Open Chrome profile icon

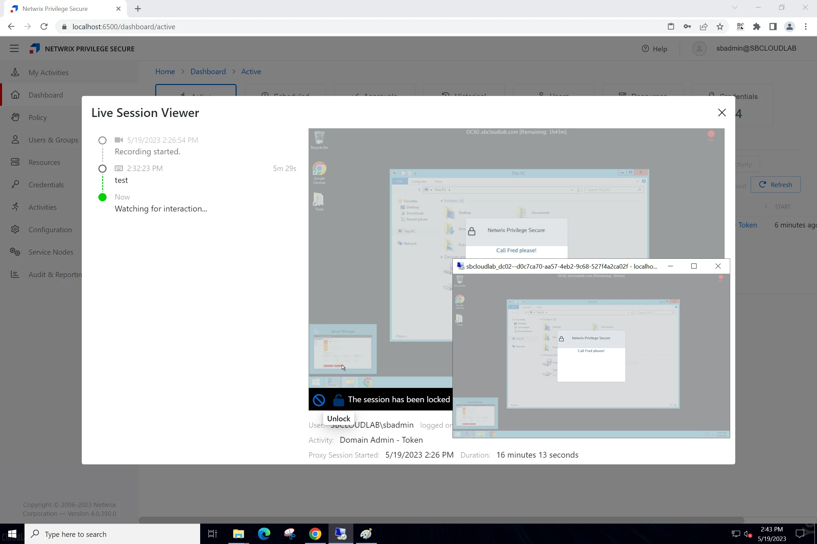(x=789, y=27)
